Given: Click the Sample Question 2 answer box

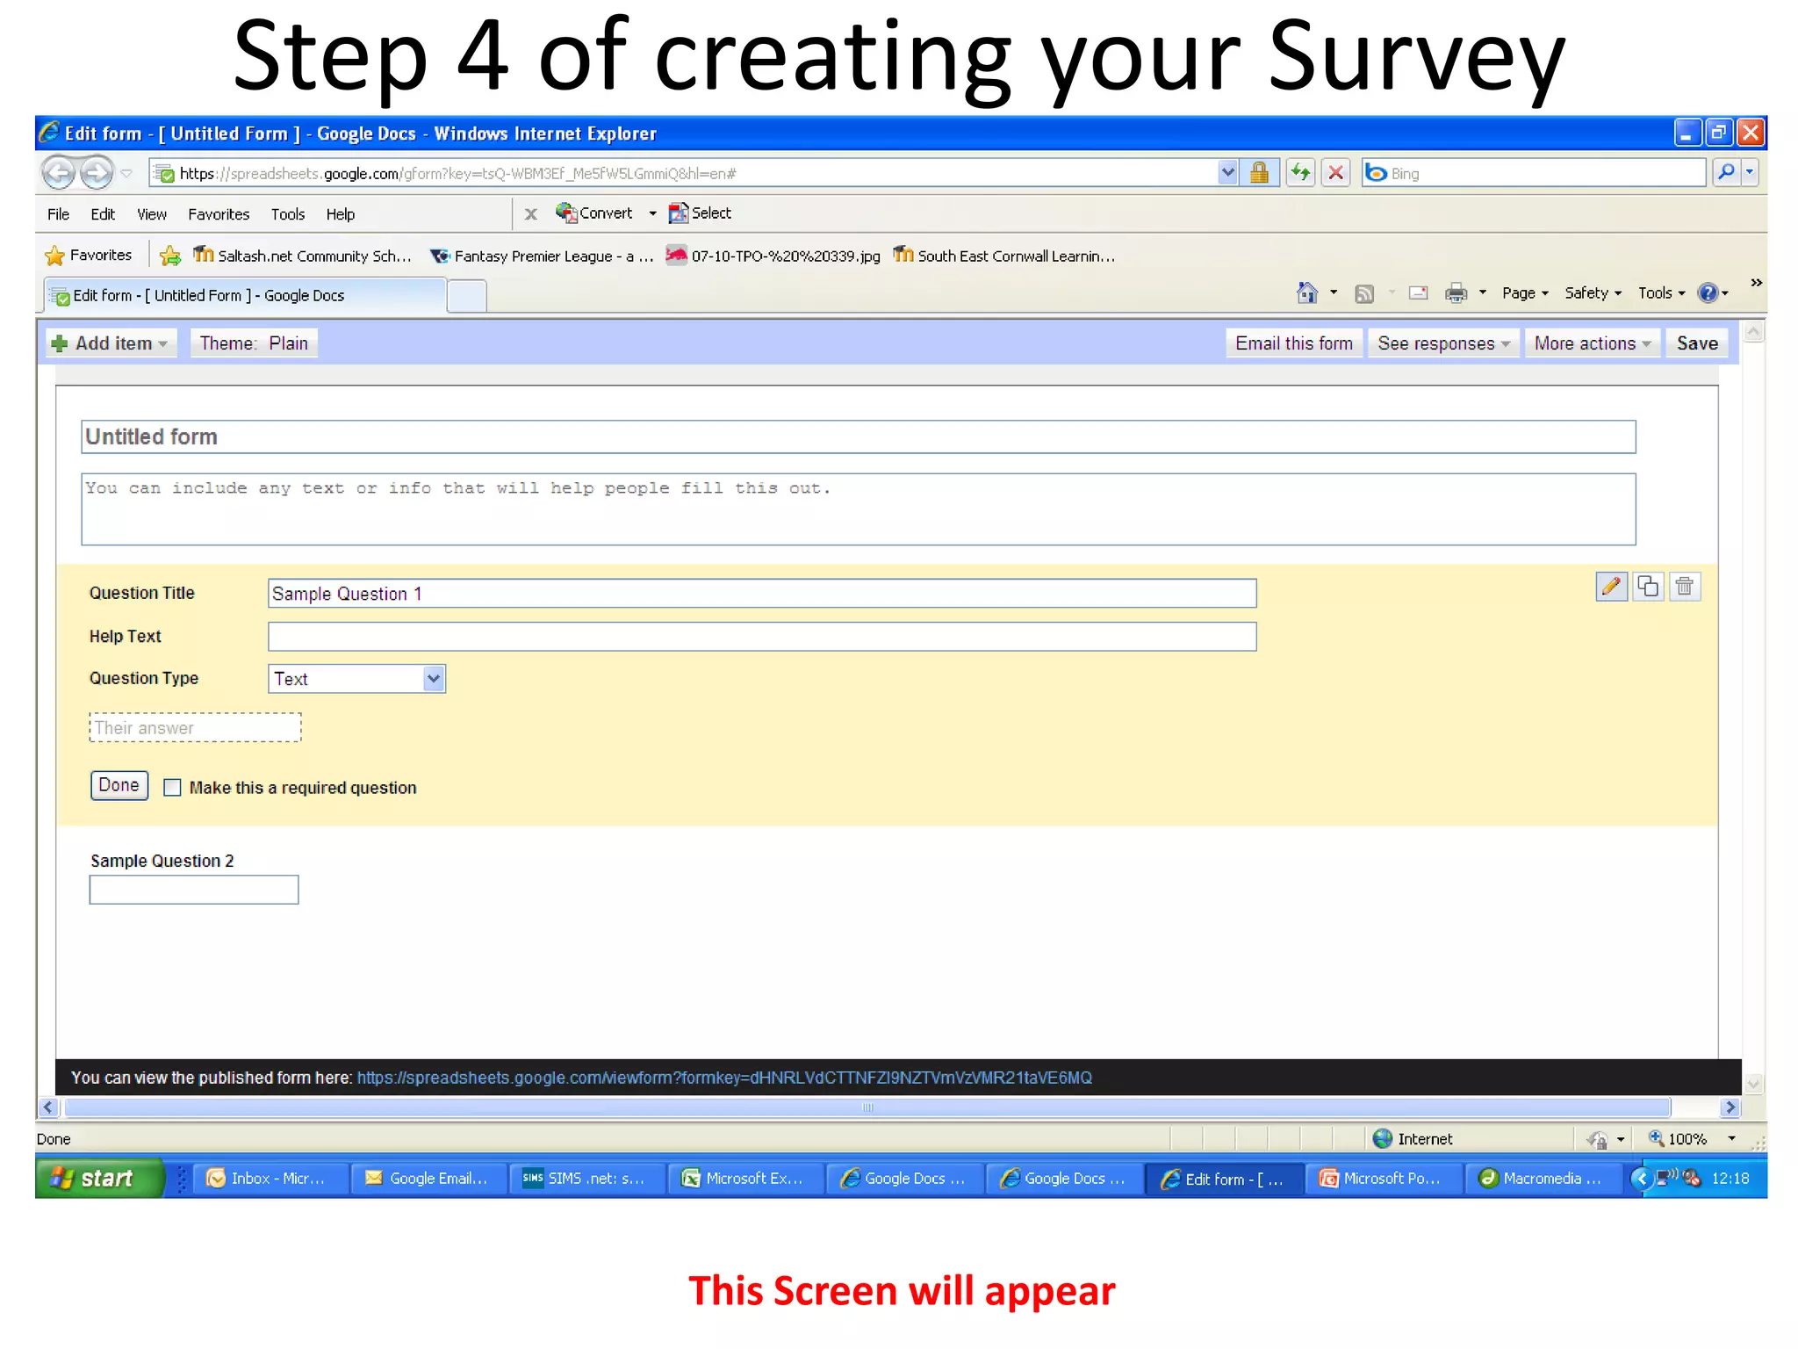Looking at the screenshot, I should coord(194,890).
